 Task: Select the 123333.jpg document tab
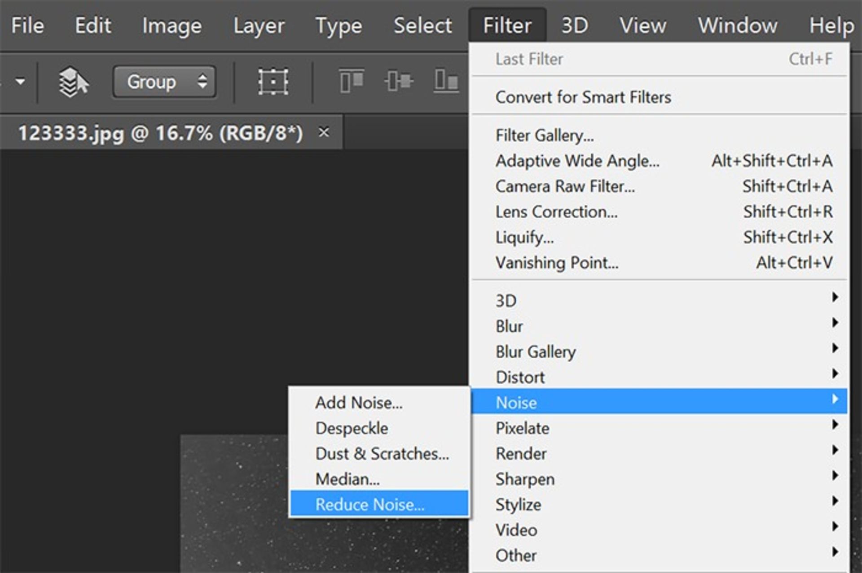(160, 133)
